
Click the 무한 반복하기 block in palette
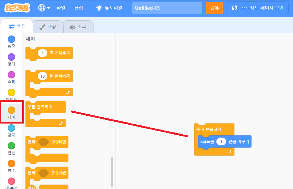[x=46, y=107]
